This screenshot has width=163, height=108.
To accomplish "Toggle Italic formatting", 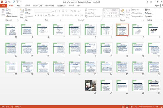I will (x=38, y=15).
